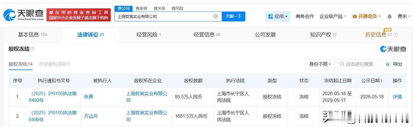Screen dimensions: 413x127
Task: Select 2026-05-18 公示日期 cell
Action: click(x=372, y=97)
